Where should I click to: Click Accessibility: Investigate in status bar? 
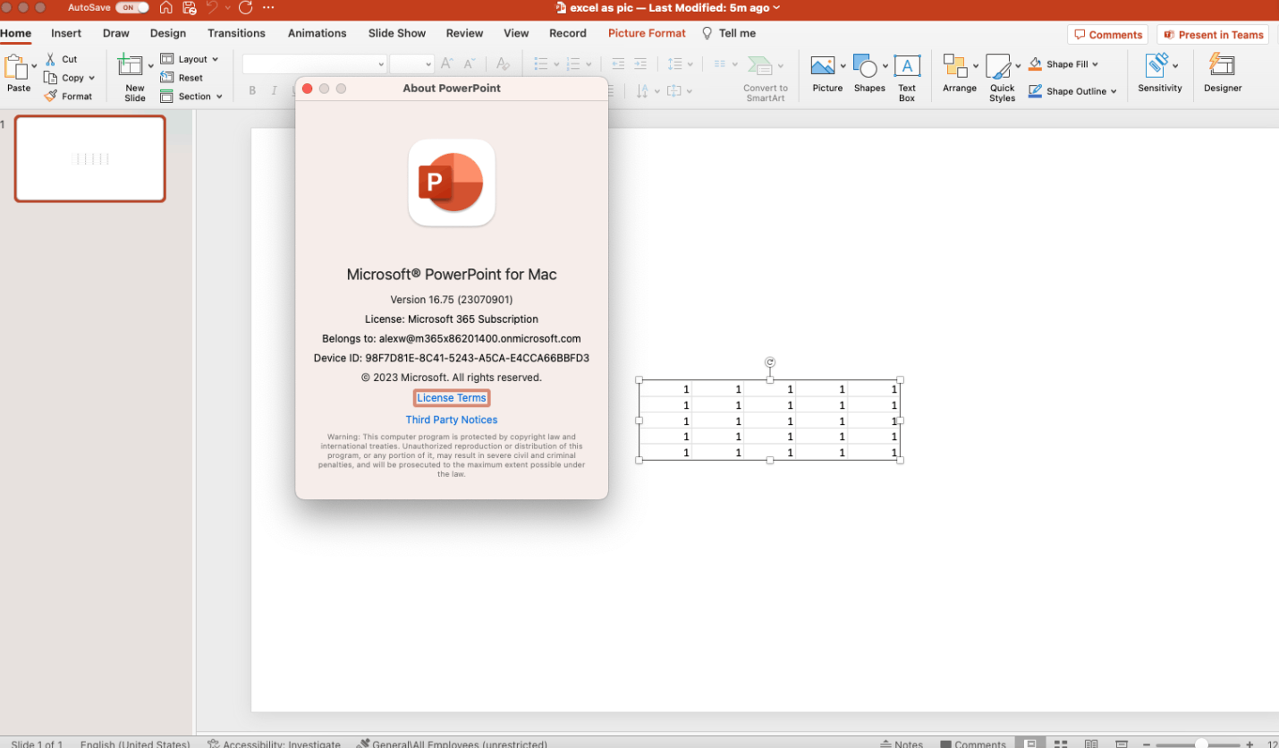pyautogui.click(x=274, y=744)
